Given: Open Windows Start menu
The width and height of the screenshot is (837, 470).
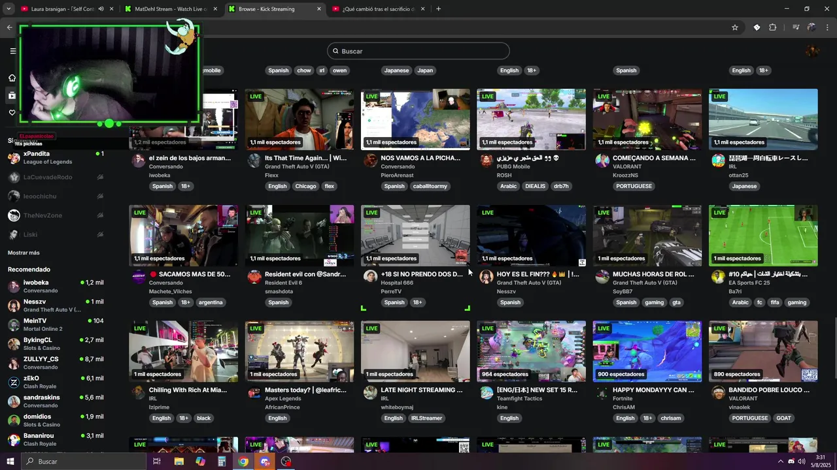Looking at the screenshot, I should (10, 462).
